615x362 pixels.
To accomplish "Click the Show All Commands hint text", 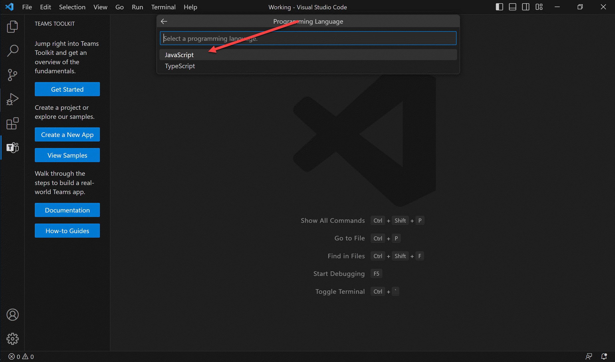I will [333, 221].
